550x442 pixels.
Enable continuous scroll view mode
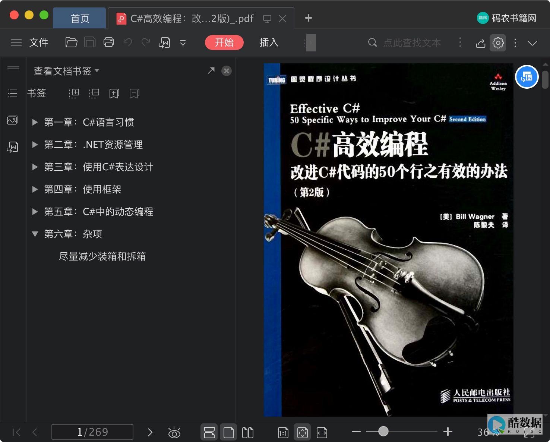tap(209, 432)
